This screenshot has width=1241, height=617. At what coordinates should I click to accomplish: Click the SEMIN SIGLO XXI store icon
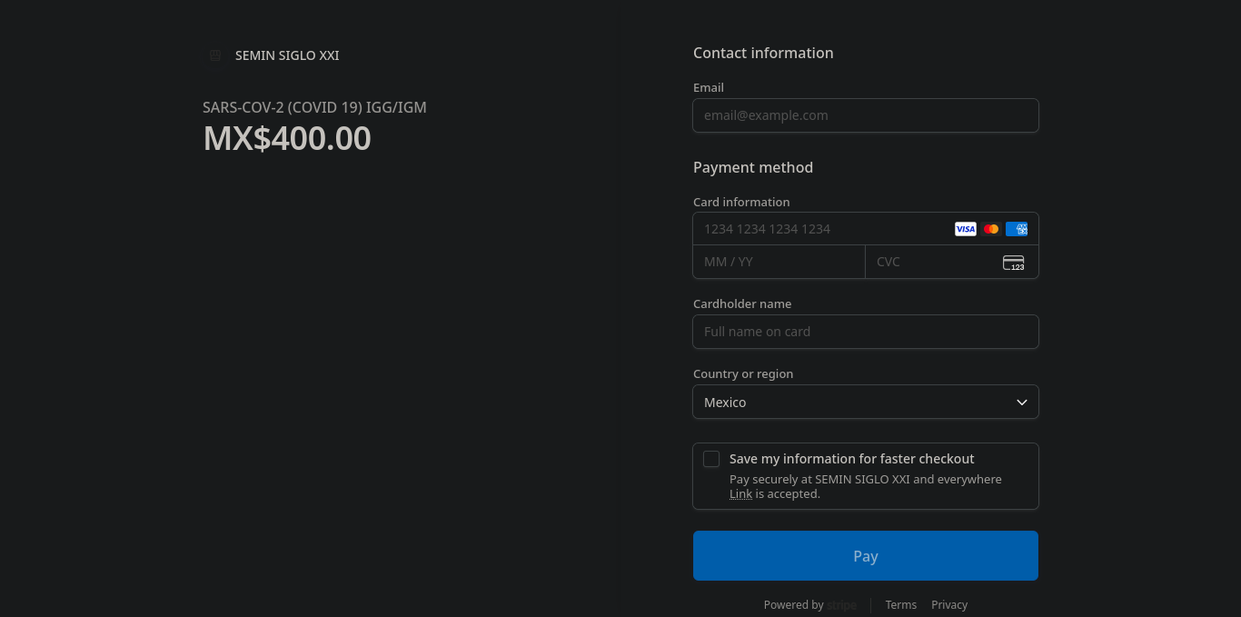(214, 55)
